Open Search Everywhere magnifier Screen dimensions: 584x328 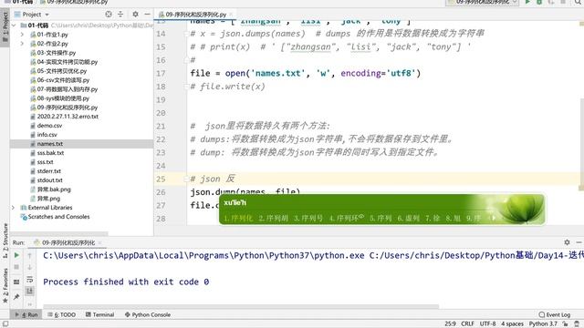tap(578, 2)
